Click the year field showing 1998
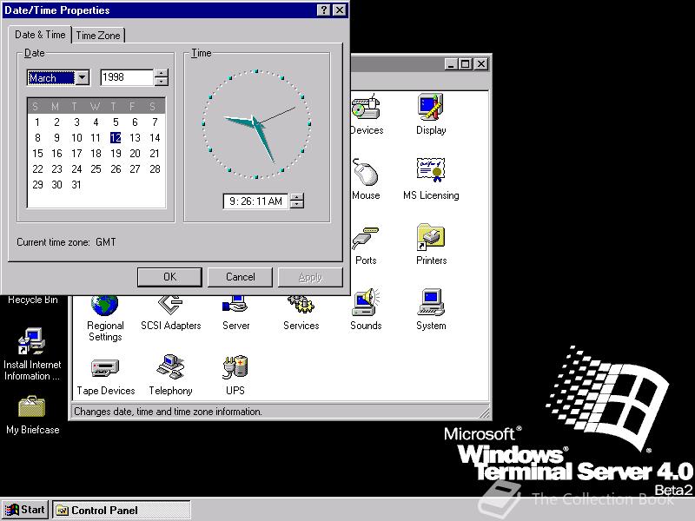695x521 pixels. [x=127, y=77]
